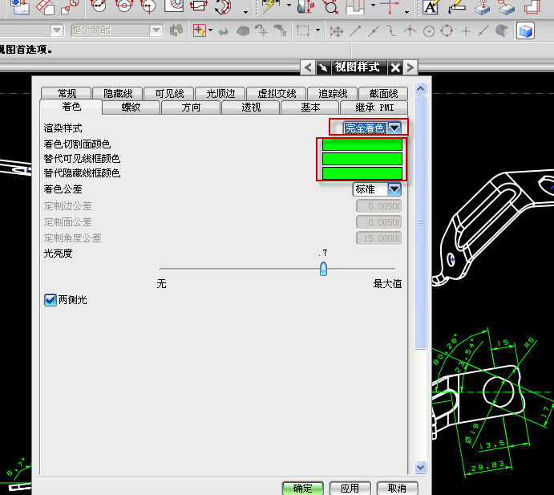Click the chain dimension polygon tool
Image resolution: width=554 pixels, height=495 pixels.
224,6
